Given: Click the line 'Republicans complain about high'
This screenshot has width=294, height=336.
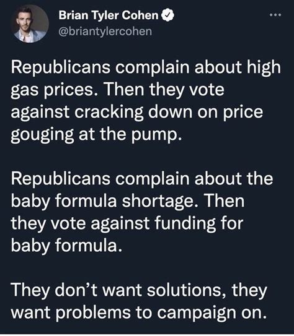Looking at the screenshot, I should tap(146, 68).
